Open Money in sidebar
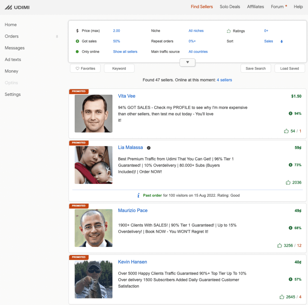 click(11, 71)
